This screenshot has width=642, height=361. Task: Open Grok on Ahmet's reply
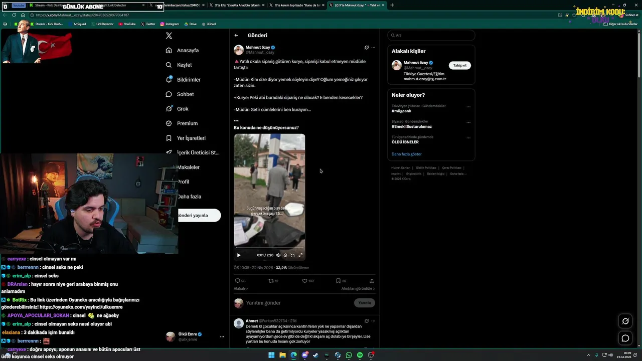point(366,321)
